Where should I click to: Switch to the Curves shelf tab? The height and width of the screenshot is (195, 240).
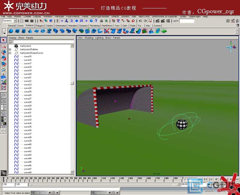coord(20,26)
